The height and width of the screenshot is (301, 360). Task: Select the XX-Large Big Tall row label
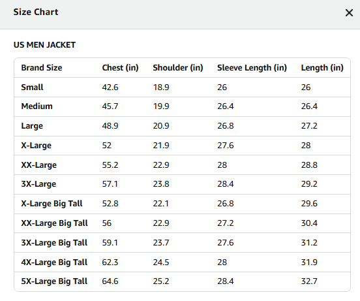coord(54,223)
